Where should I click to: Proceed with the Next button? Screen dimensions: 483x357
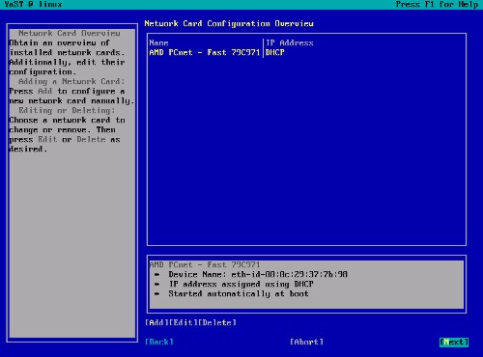pyautogui.click(x=454, y=342)
